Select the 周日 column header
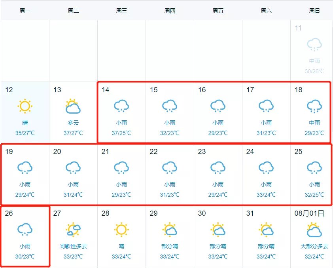333x268 pixels. [x=314, y=11]
